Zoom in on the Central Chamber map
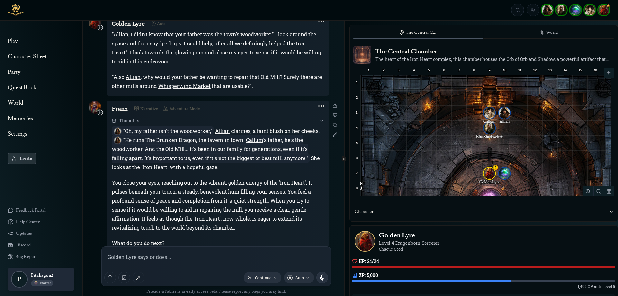 coord(588,191)
